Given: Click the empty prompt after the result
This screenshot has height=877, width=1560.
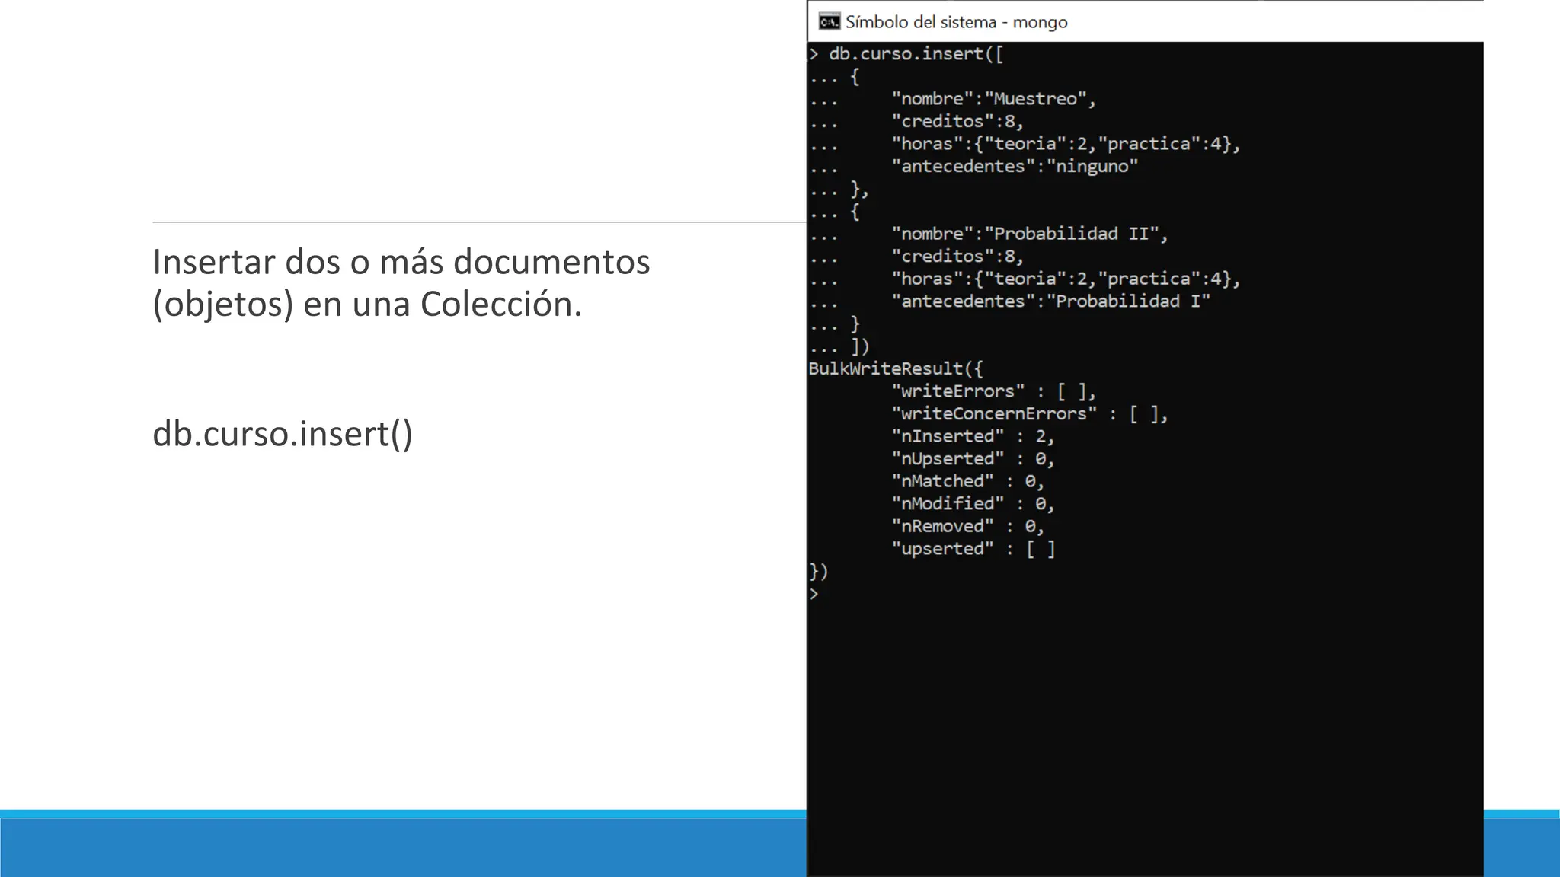Looking at the screenshot, I should [x=814, y=594].
